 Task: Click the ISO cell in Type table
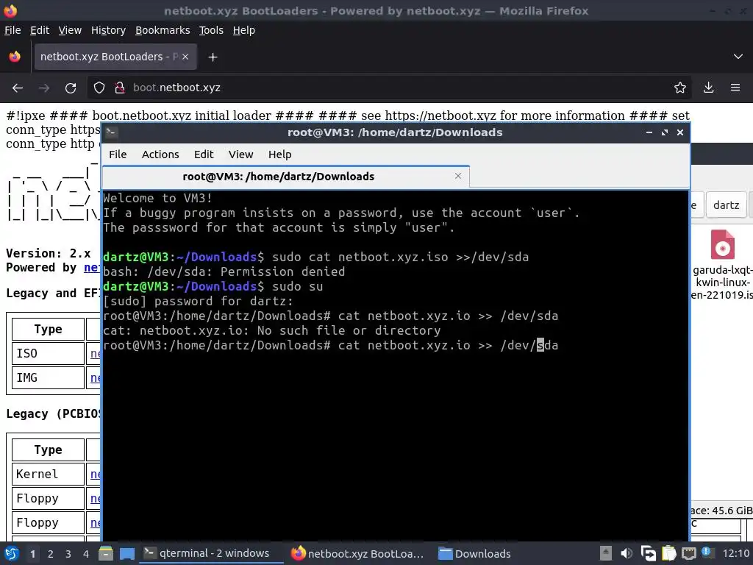48,354
